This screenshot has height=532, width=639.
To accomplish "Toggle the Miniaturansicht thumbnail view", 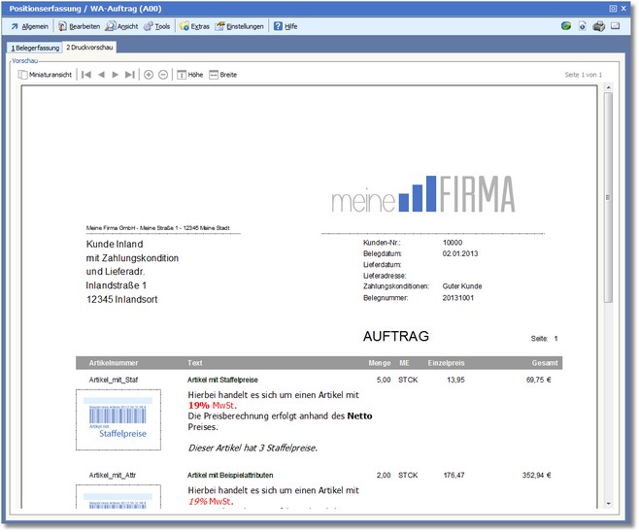I will [45, 75].
